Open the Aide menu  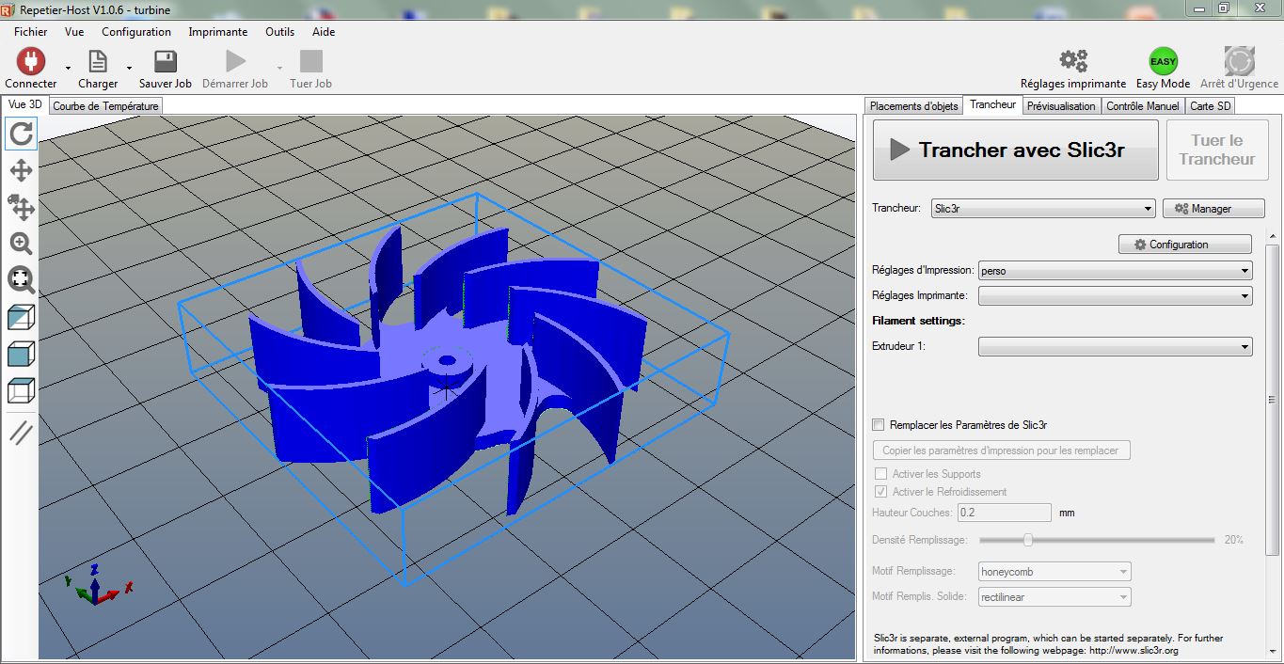coord(324,31)
